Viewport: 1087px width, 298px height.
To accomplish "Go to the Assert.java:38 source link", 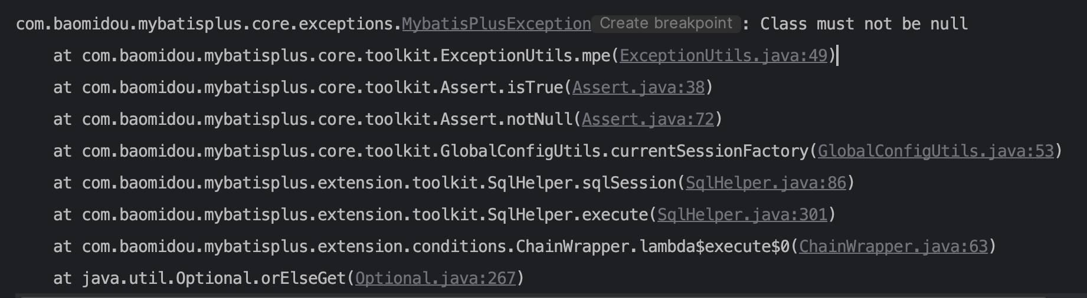I will pos(639,88).
